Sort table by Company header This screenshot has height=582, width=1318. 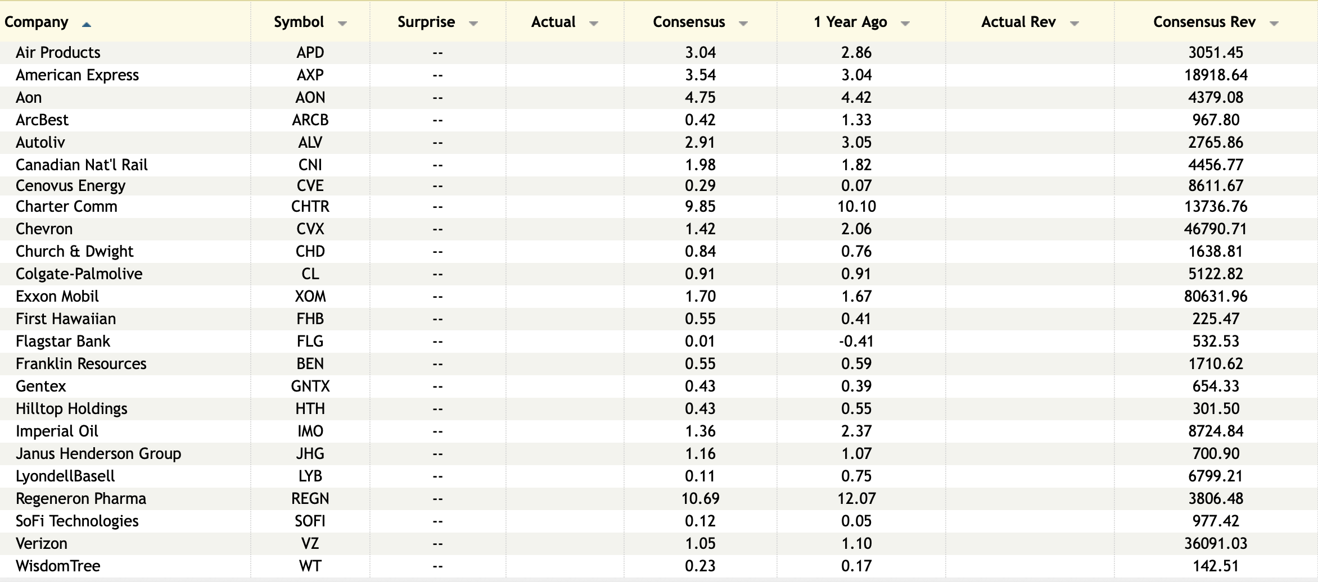[37, 22]
